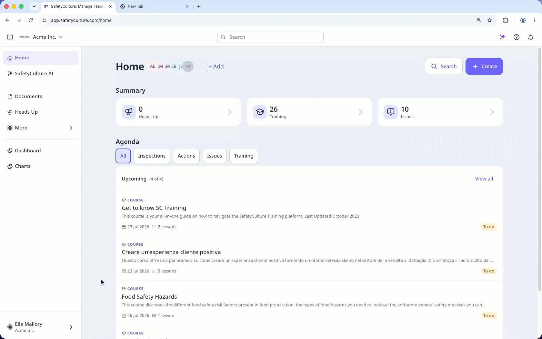Viewport: 542px width, 339px height.
Task: Open notifications bell icon
Action: [531, 37]
